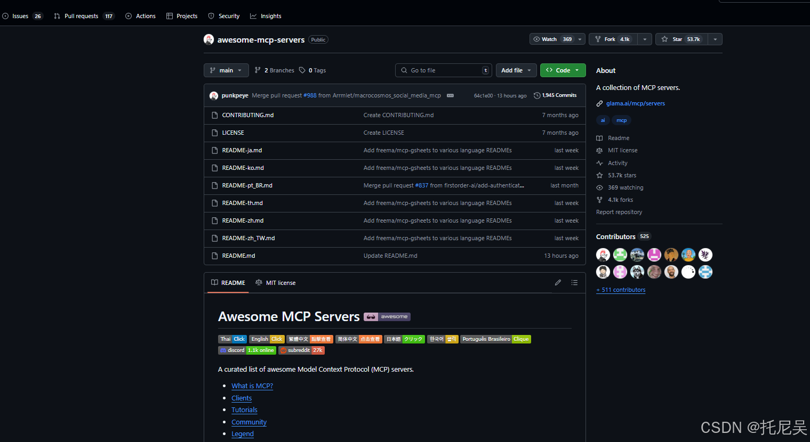
Task: Click the file icon beside LICENSE
Action: click(x=214, y=133)
